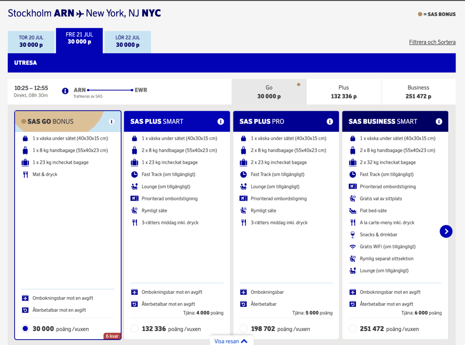The width and height of the screenshot is (465, 345).
Task: Select FRE 21 JUL date tab
Action: tap(79, 40)
